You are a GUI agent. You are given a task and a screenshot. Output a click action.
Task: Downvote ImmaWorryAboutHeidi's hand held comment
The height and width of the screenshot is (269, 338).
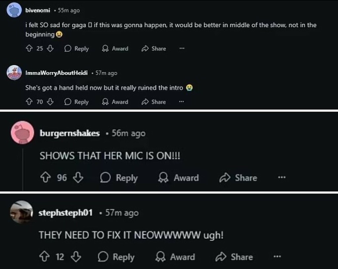click(x=50, y=102)
